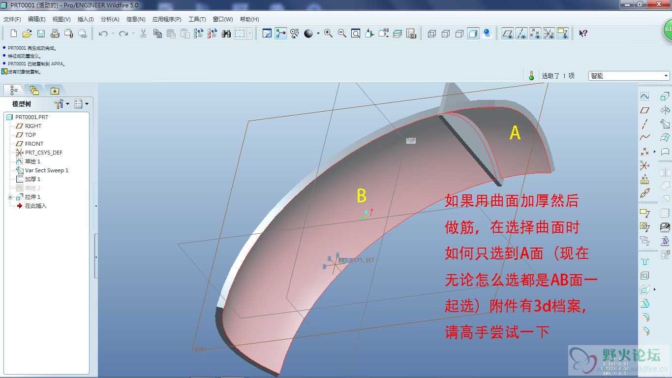Open the undo history dropdown arrow
The height and width of the screenshot is (378, 672).
click(x=113, y=33)
